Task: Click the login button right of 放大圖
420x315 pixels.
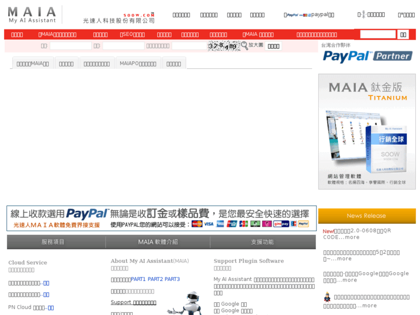Action: [x=273, y=46]
